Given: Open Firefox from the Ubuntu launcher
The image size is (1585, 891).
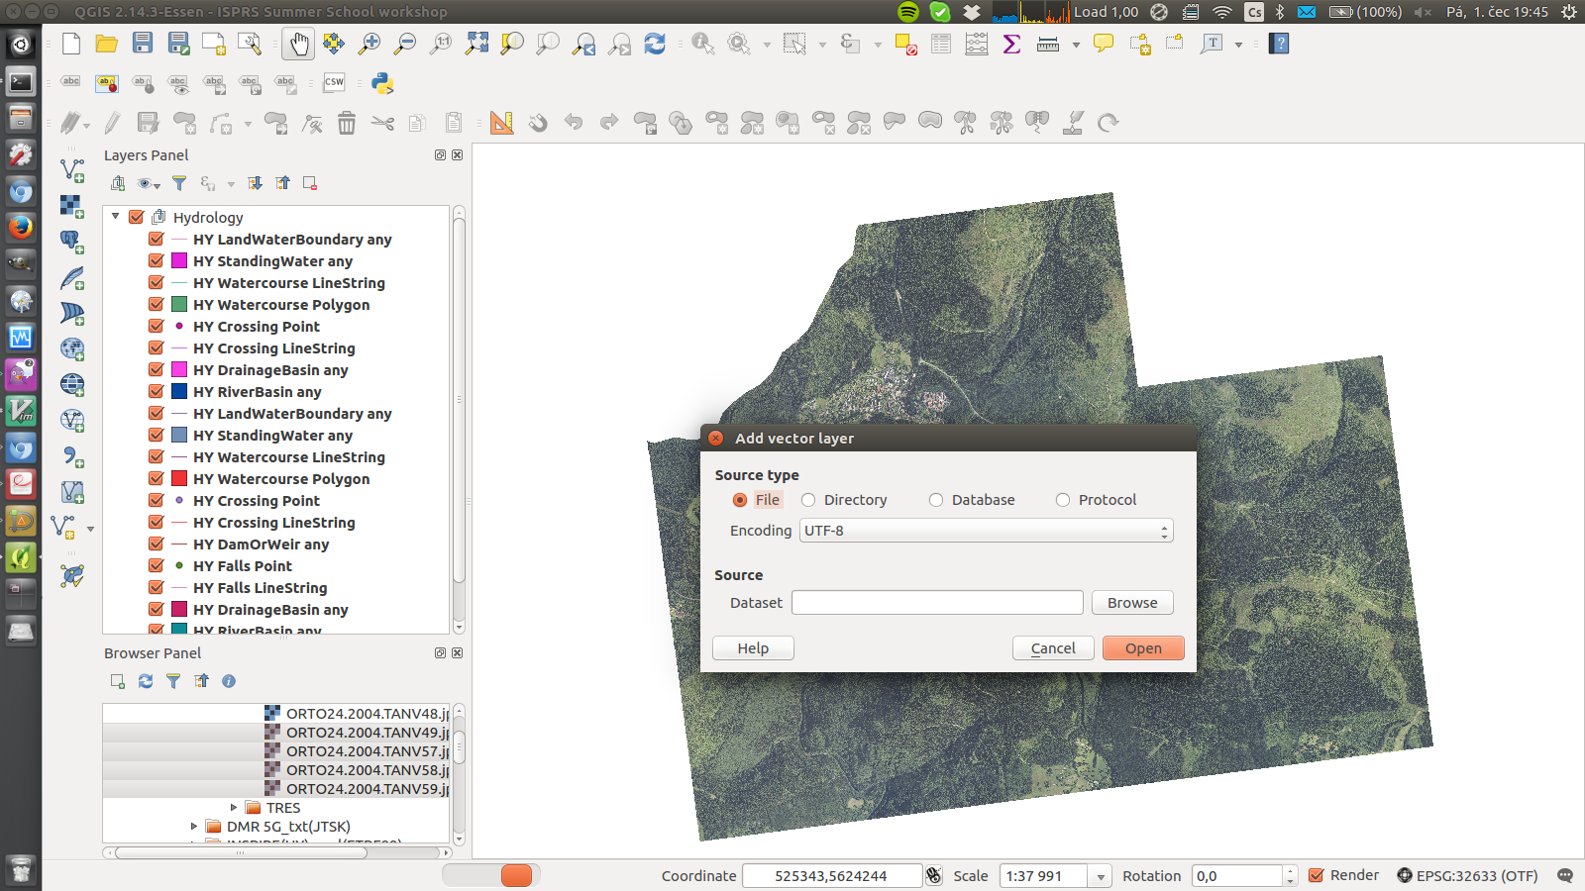Looking at the screenshot, I should tap(21, 227).
